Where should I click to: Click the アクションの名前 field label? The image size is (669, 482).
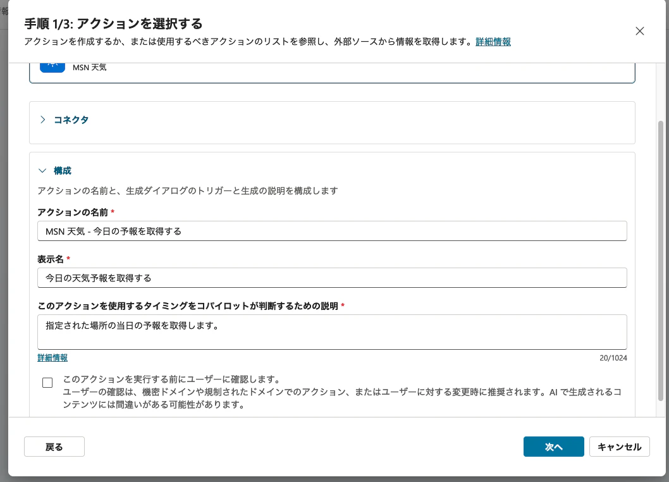(x=73, y=212)
